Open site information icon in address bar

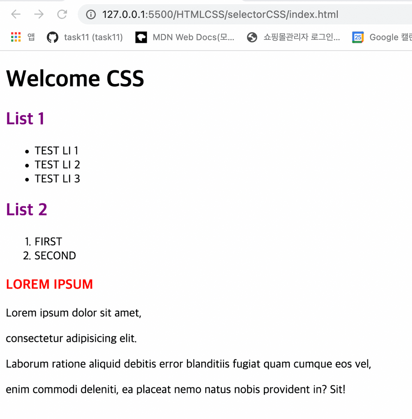coord(91,15)
